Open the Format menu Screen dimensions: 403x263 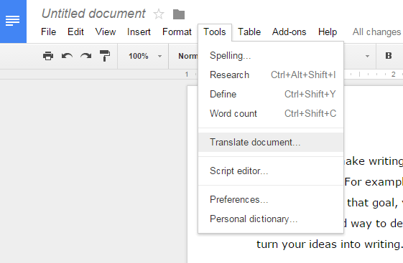coord(177,32)
